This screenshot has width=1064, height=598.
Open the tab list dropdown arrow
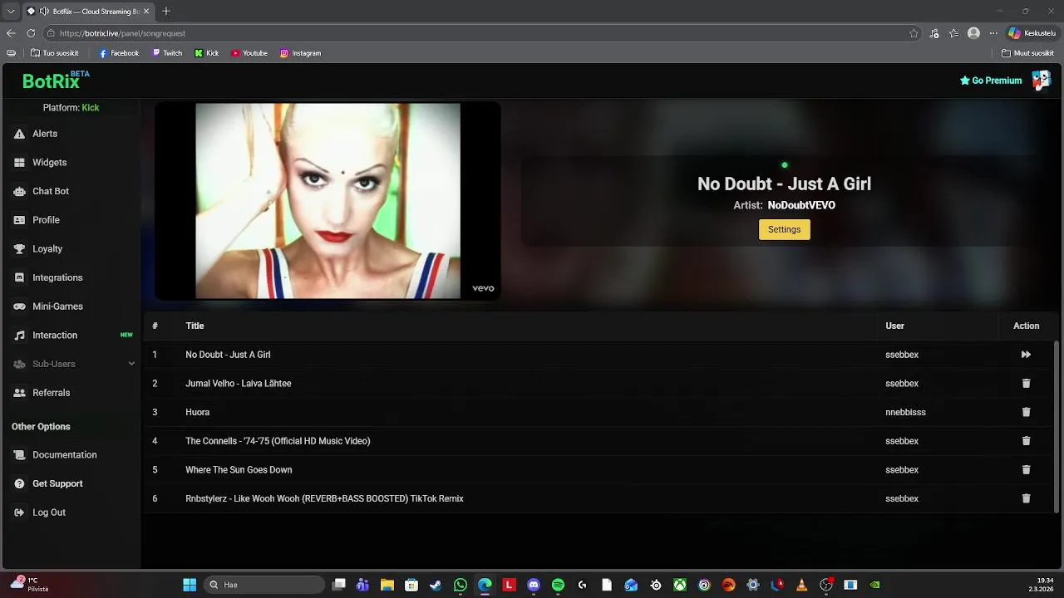pyautogui.click(x=10, y=12)
